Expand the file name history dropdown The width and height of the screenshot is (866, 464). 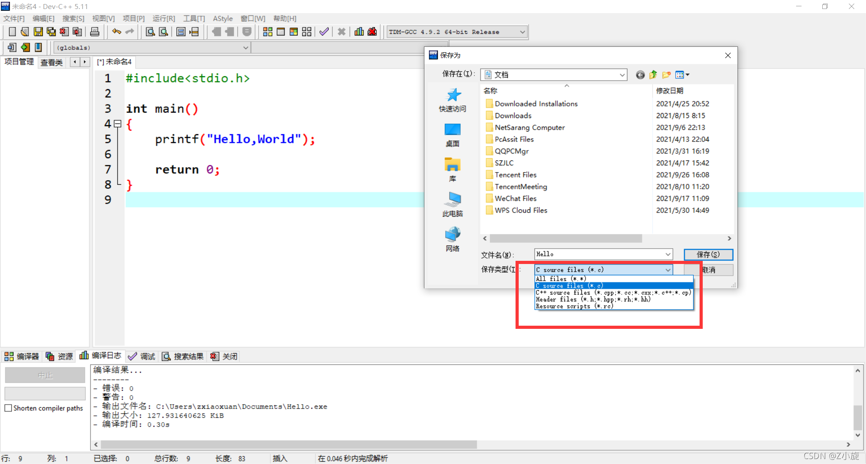(x=668, y=255)
